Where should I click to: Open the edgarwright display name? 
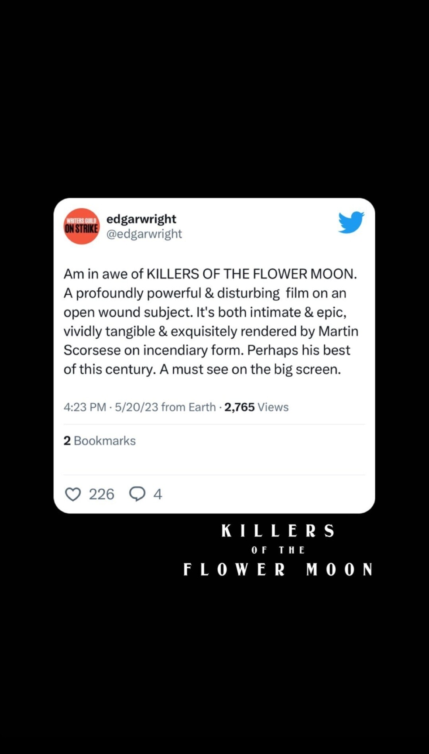(141, 219)
